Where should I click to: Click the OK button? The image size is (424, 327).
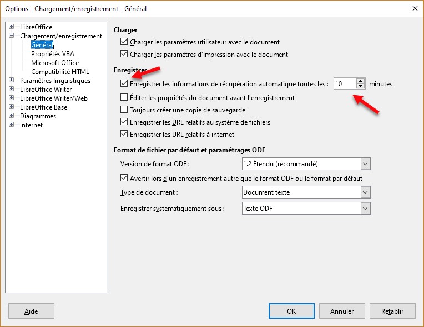coord(291,311)
